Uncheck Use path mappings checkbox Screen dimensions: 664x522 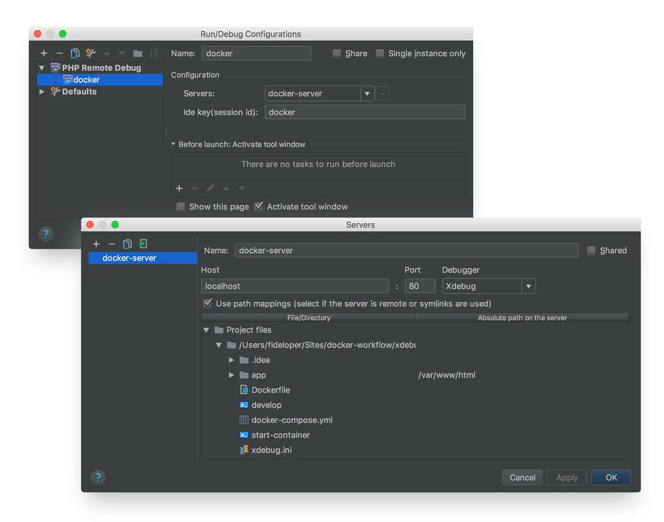click(207, 303)
